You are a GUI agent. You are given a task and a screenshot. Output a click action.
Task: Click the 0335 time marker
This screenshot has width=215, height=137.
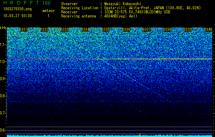pos(106,29)
